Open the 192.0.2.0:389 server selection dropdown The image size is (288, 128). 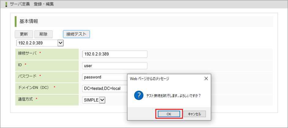pyautogui.click(x=60, y=43)
